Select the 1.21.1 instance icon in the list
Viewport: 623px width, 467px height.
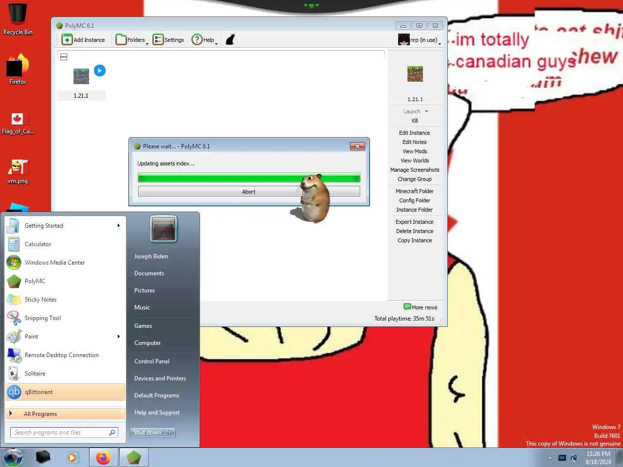pos(81,76)
